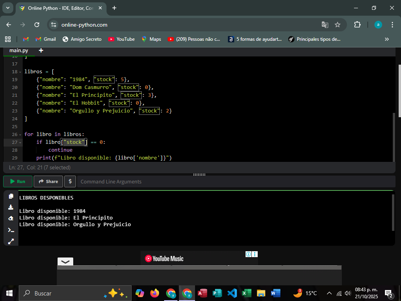Screen dimensions: 401x301
Task: Expand the console to fullscreen
Action: (11, 241)
